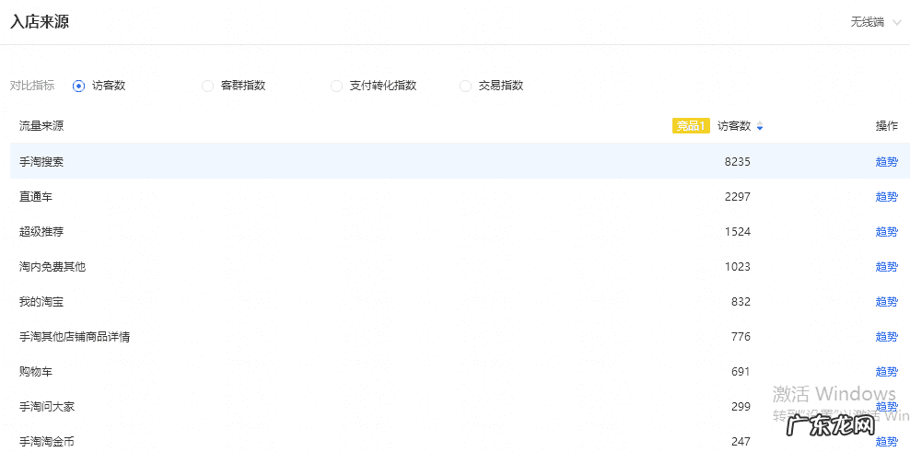Open 趋势 for 手淘搜索

pyautogui.click(x=886, y=162)
